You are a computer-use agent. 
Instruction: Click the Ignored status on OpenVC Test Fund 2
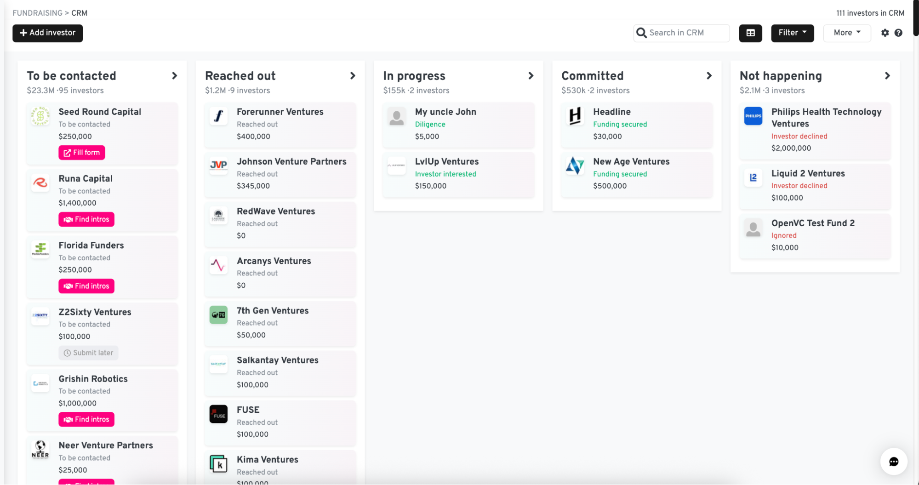(x=784, y=235)
